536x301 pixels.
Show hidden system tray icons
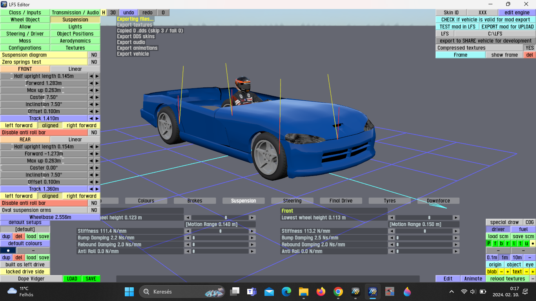click(452, 292)
